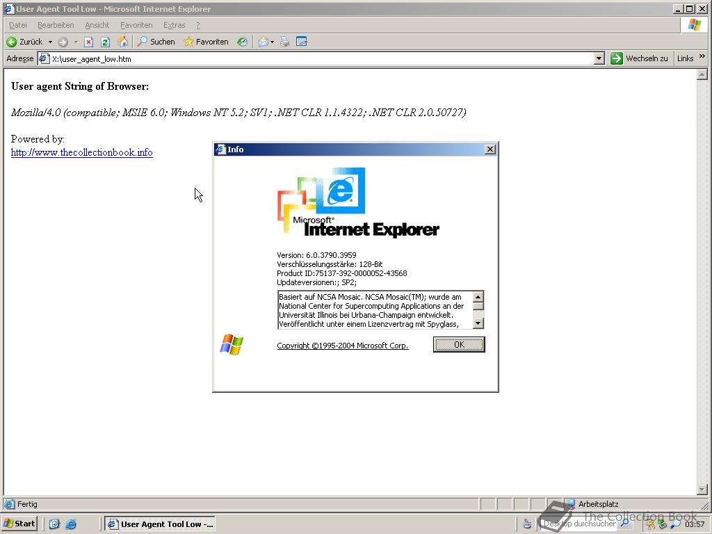Viewport: 712px width, 534px height.
Task: Click the page scrollbar down arrow
Action: pyautogui.click(x=702, y=489)
